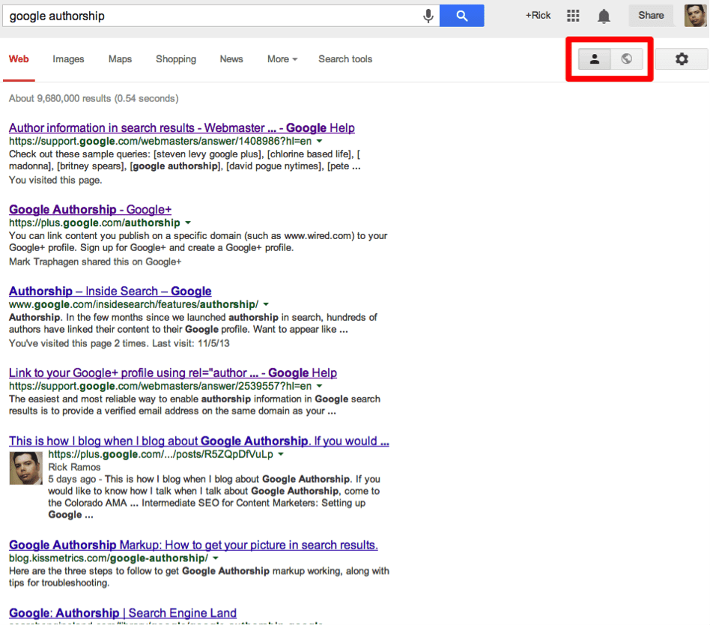710x625 pixels.
Task: Open the notifications bell icon
Action: click(604, 16)
